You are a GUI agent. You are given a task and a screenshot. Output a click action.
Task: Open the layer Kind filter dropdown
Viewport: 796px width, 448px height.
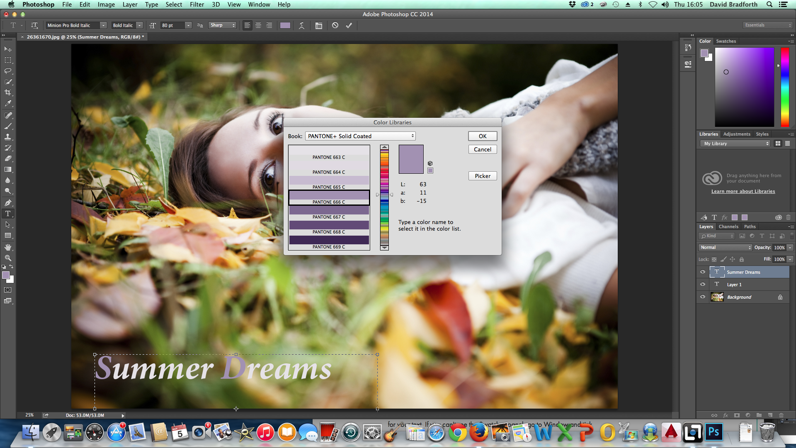point(716,236)
